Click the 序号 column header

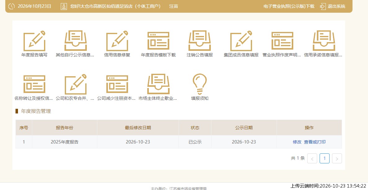coord(24,128)
